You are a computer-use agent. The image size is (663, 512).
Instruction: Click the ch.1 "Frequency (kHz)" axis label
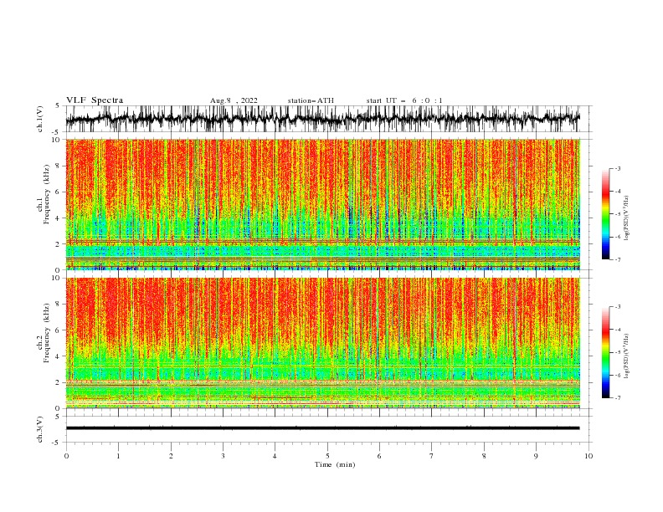click(x=47, y=194)
